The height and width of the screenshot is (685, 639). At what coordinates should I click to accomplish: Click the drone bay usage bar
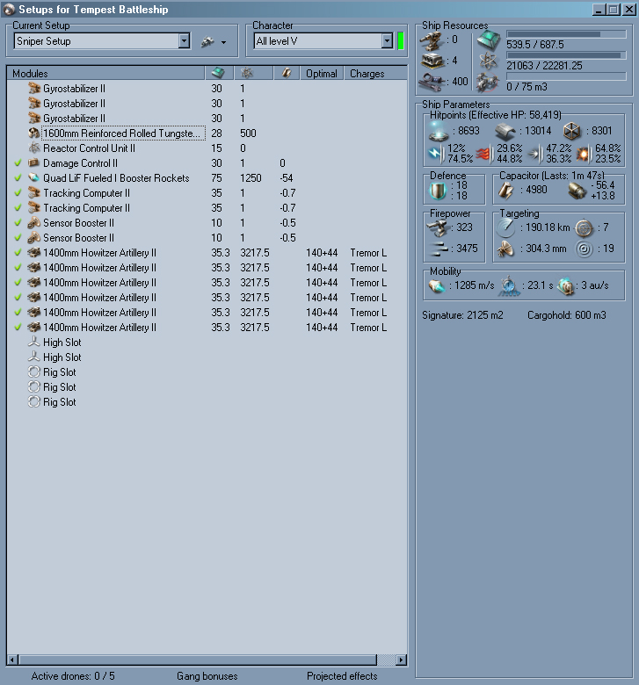pyautogui.click(x=566, y=76)
